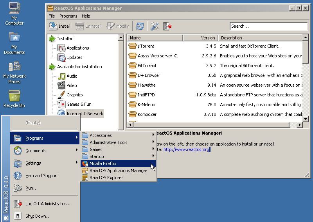313x222 pixels.
Task: Click the exit door icon in the toolbar
Action: click(x=167, y=26)
